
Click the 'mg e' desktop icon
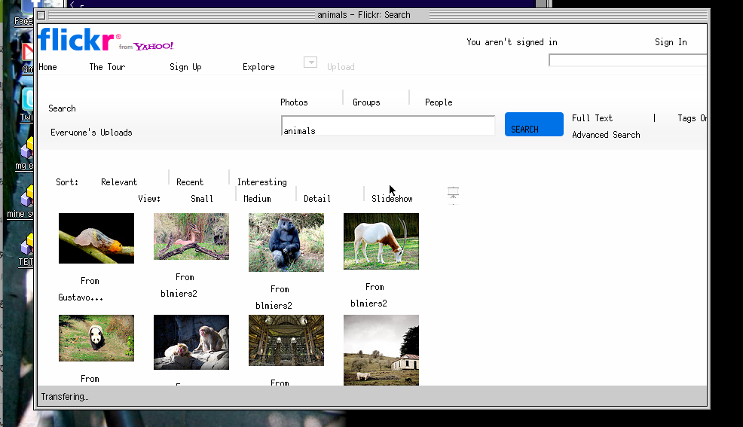coord(25,154)
